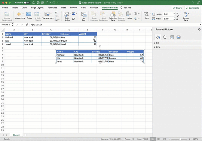The image size is (202, 141).
Task: Switch to Normal view in status bar
Action: [153, 139]
